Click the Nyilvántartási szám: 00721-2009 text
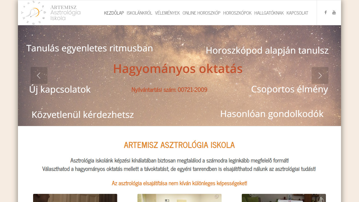The image size is (359, 202). (x=169, y=90)
